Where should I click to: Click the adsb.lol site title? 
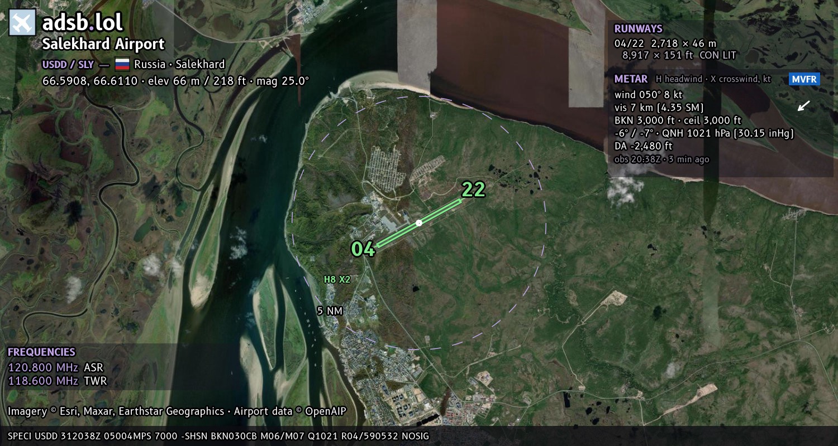(x=82, y=23)
